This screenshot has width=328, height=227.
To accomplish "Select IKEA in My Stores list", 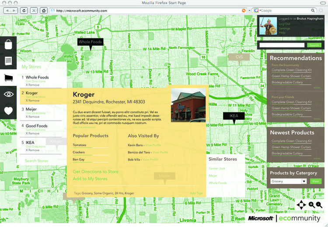I will [30, 142].
